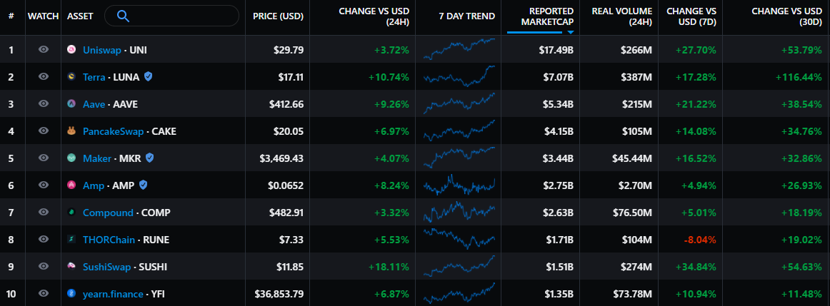Toggle watchlist eye for Compound
Screen dimensions: 830x306
tap(44, 213)
